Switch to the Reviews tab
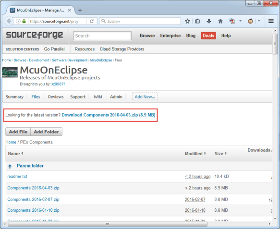This screenshot has width=280, height=229. coord(56,97)
